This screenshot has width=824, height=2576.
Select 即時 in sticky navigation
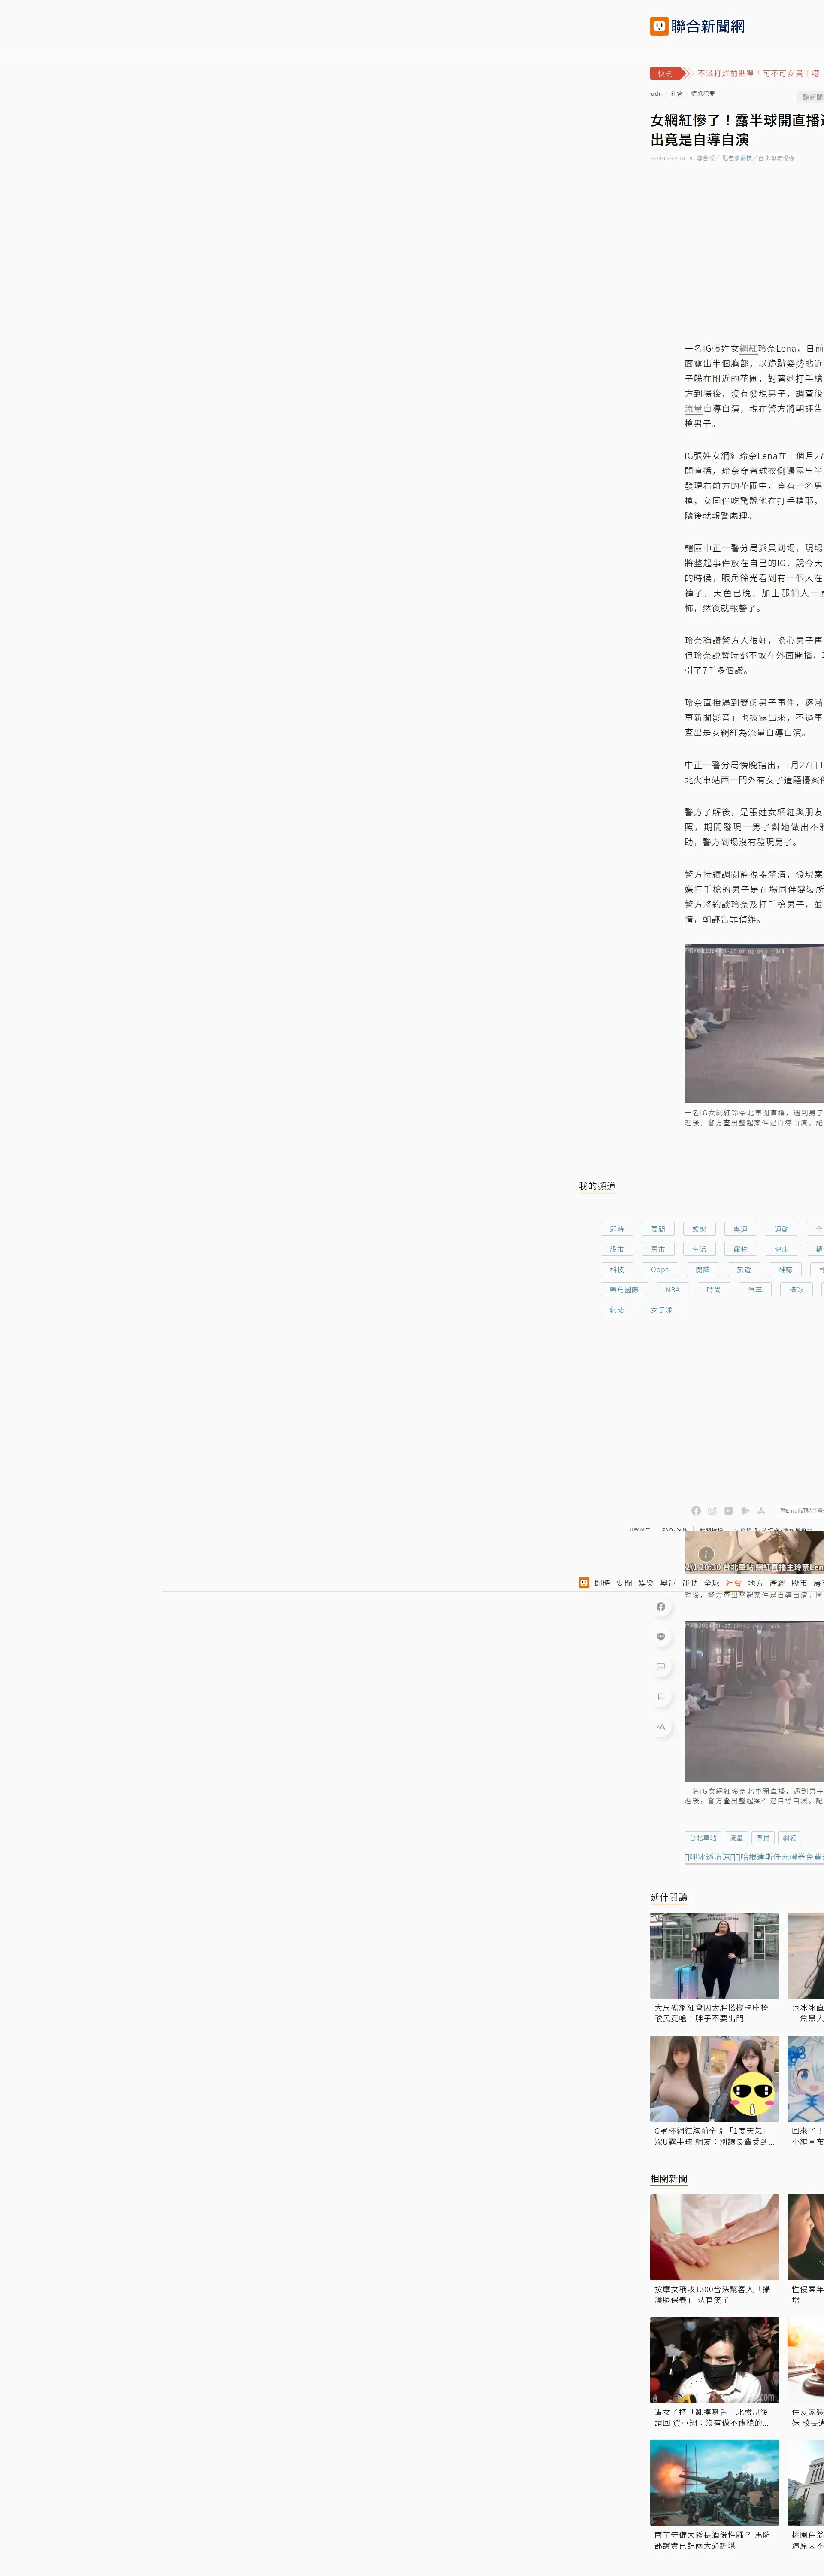coord(602,1583)
